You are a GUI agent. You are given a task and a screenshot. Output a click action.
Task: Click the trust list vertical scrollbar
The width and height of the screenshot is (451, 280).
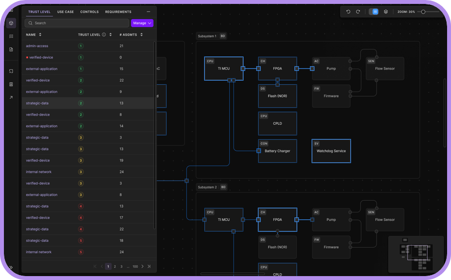(155, 135)
